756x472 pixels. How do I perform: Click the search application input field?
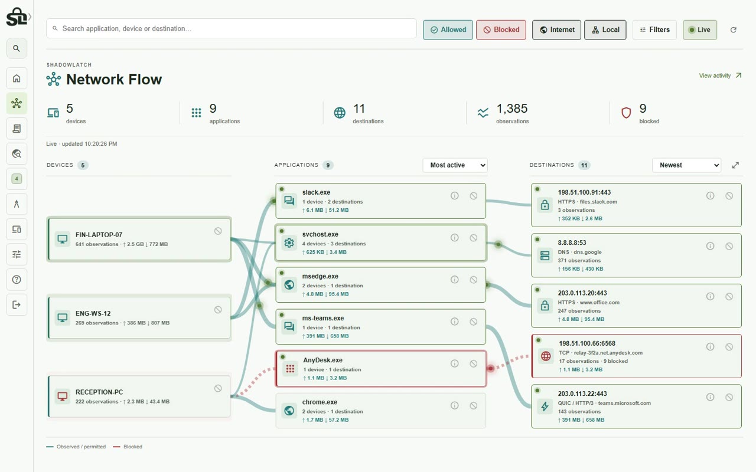pyautogui.click(x=232, y=28)
